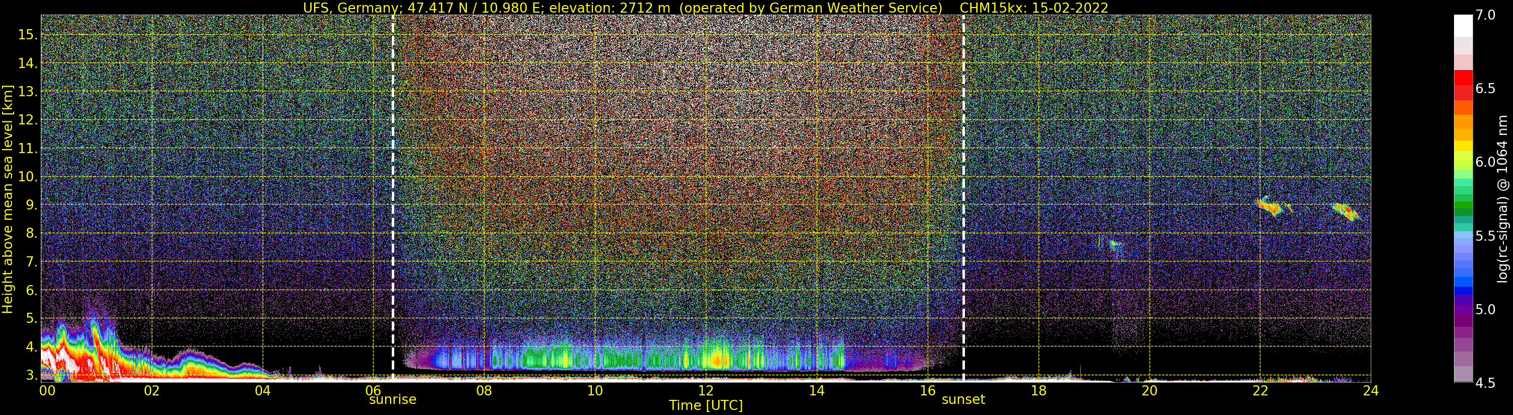Click the station title 'UFS, Germany' text
This screenshot has width=1513, height=415.
pyautogui.click(x=350, y=8)
